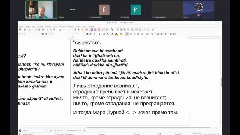Click the Basic Shapes diamond icon
Viewport: 240px width, 135px height.
(x=148, y=30)
